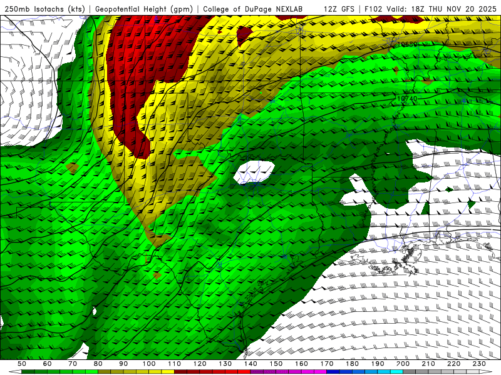Click the legend value '80'

[98, 364]
